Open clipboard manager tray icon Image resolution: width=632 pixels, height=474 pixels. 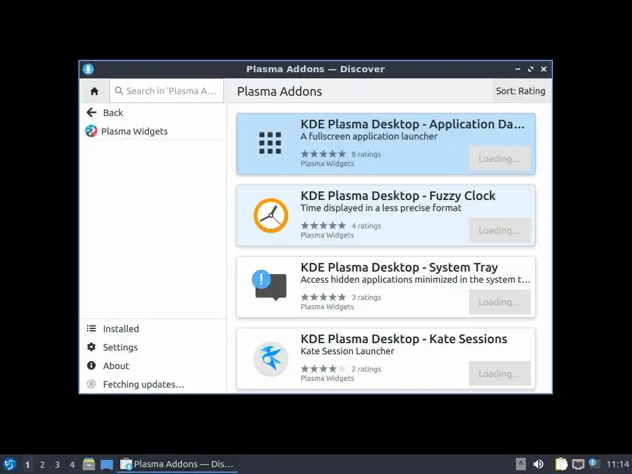click(x=560, y=464)
